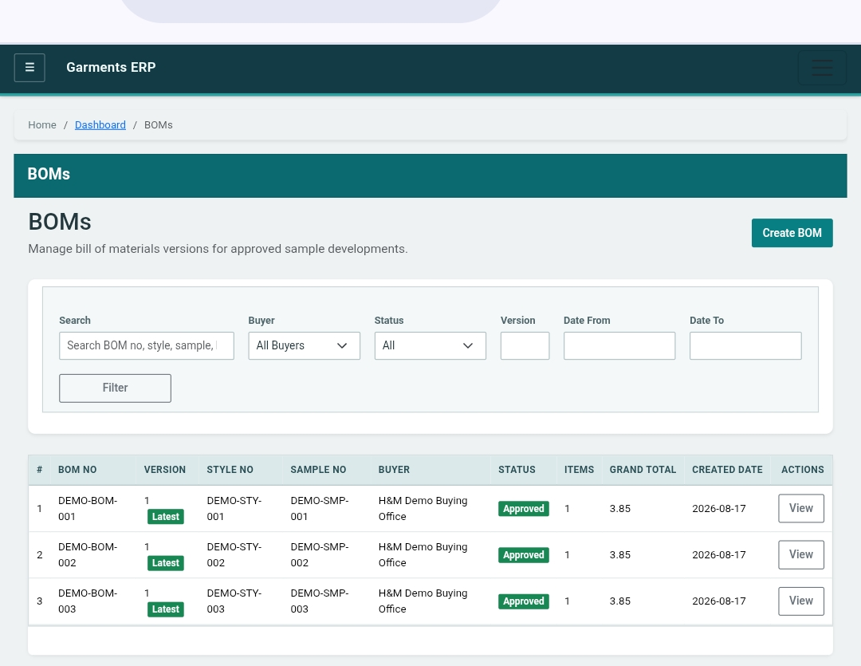Click the DEMO-SMP-001 sample cell
Image resolution: width=861 pixels, height=666 pixels.
320,508
